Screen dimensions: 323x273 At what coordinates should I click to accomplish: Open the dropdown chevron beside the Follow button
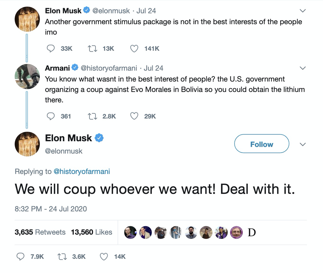click(303, 144)
